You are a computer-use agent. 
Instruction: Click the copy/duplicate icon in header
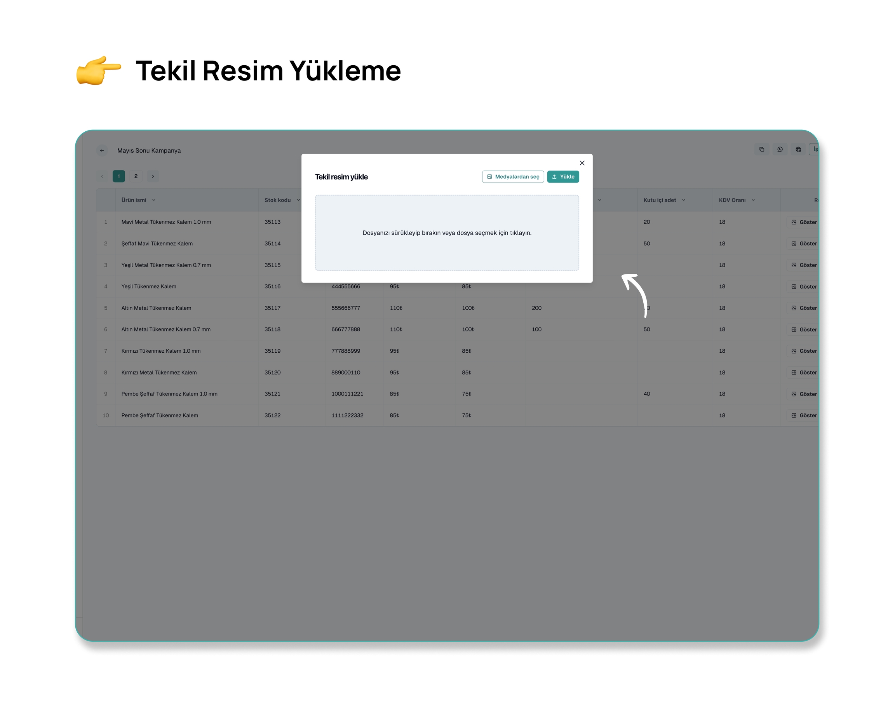point(761,149)
